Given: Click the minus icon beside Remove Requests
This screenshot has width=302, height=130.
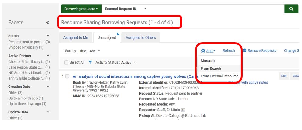Looking at the screenshot, I should click(245, 51).
